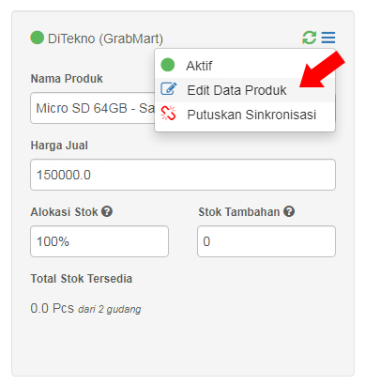Click the 0.0 Pcs stock value
The width and height of the screenshot is (365, 385).
tap(53, 308)
